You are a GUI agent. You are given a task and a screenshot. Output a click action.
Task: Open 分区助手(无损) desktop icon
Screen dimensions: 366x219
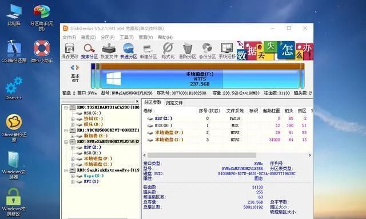click(x=42, y=18)
